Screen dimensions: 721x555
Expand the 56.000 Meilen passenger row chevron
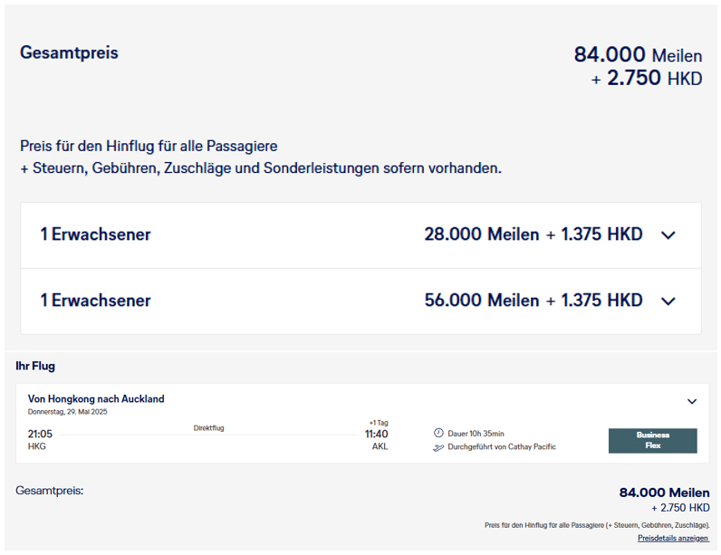[x=668, y=301]
